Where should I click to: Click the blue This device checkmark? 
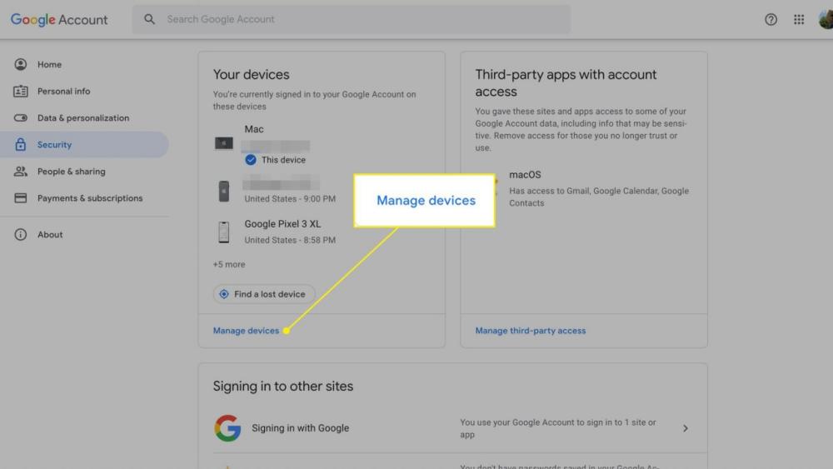[251, 160]
